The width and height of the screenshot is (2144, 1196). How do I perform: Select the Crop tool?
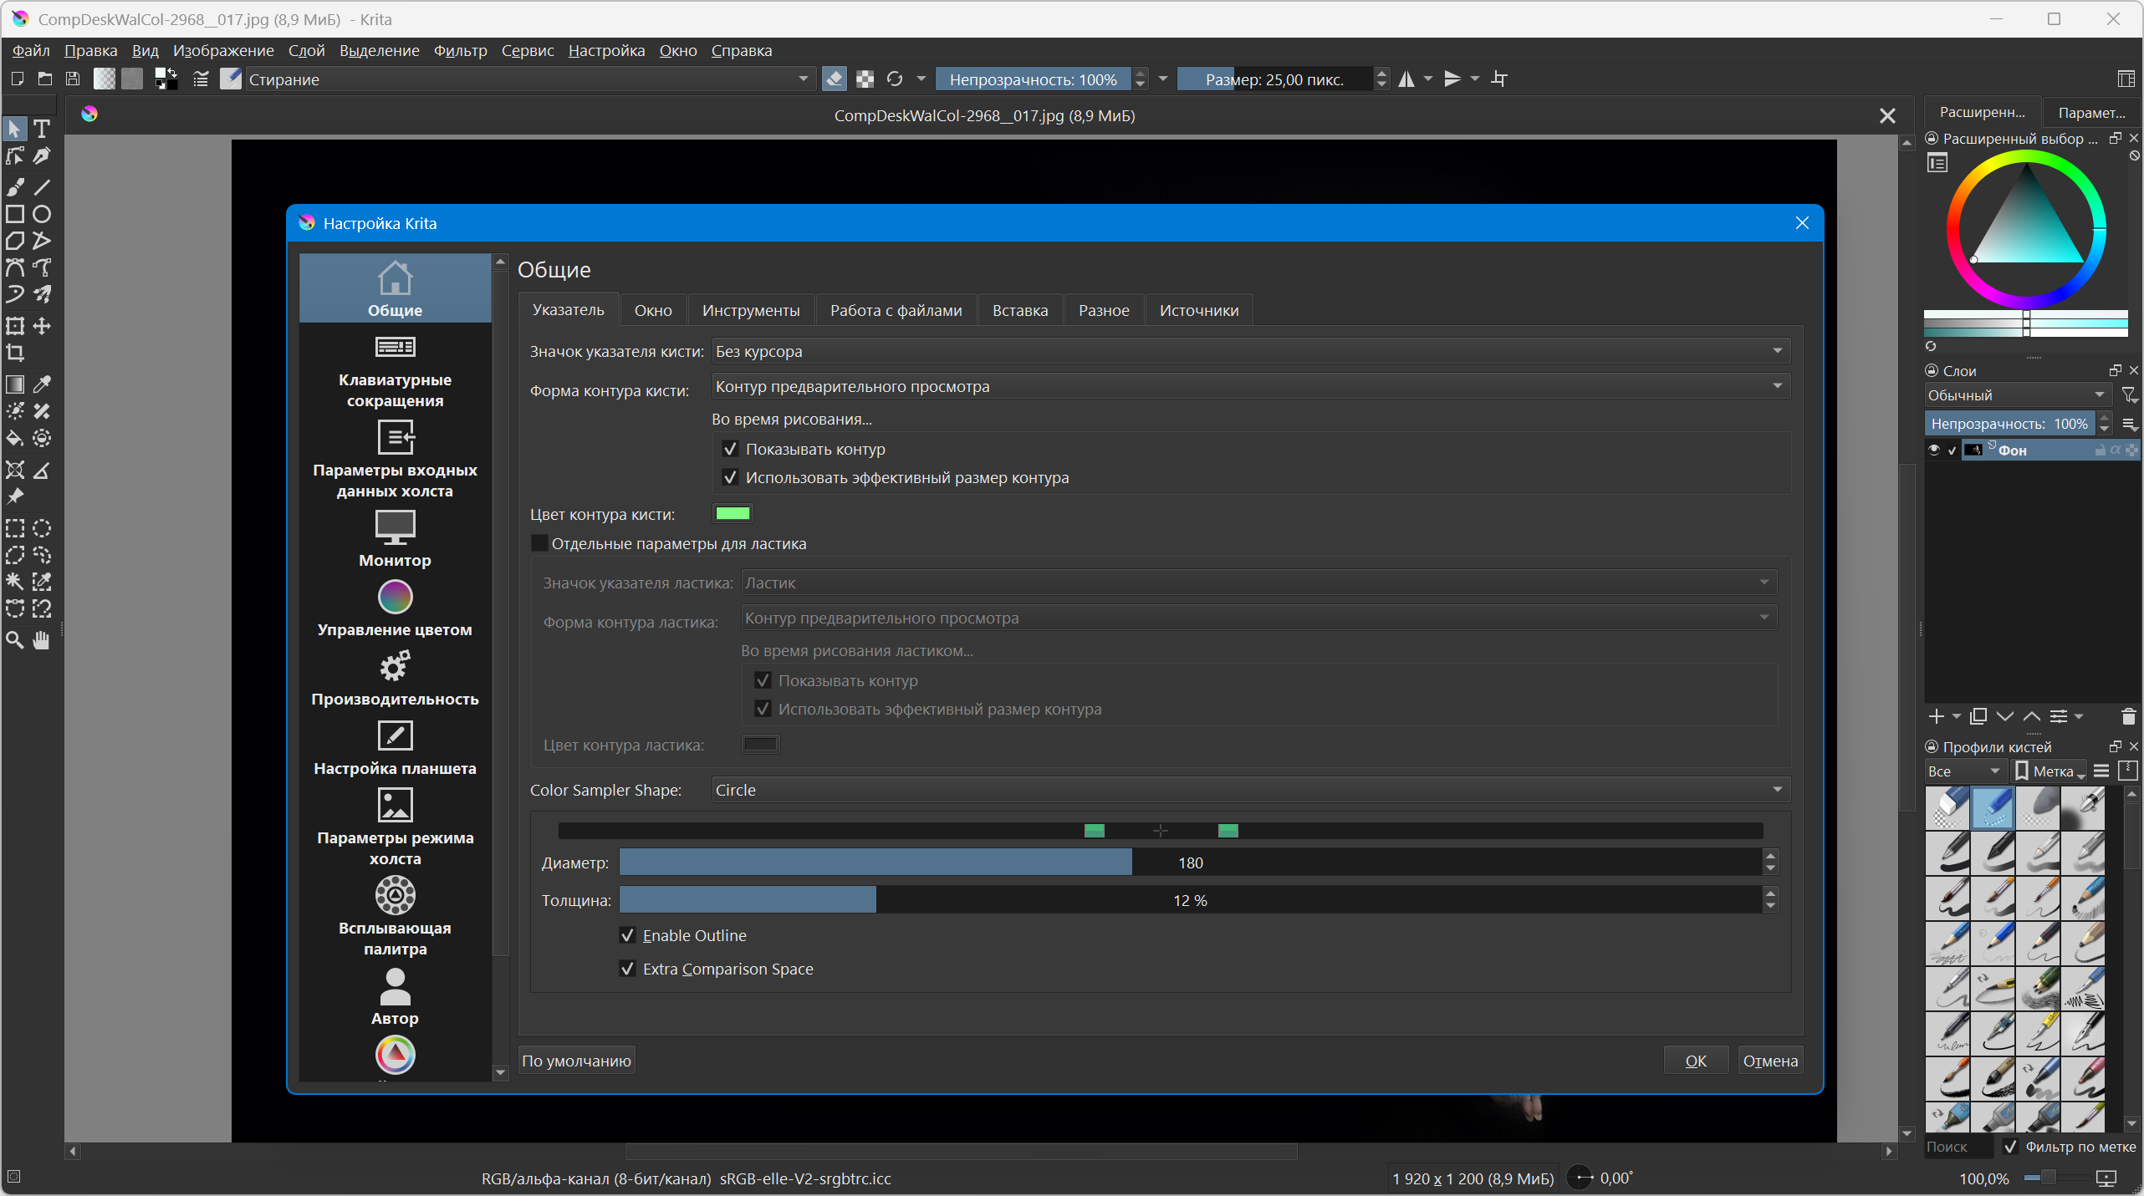15,353
